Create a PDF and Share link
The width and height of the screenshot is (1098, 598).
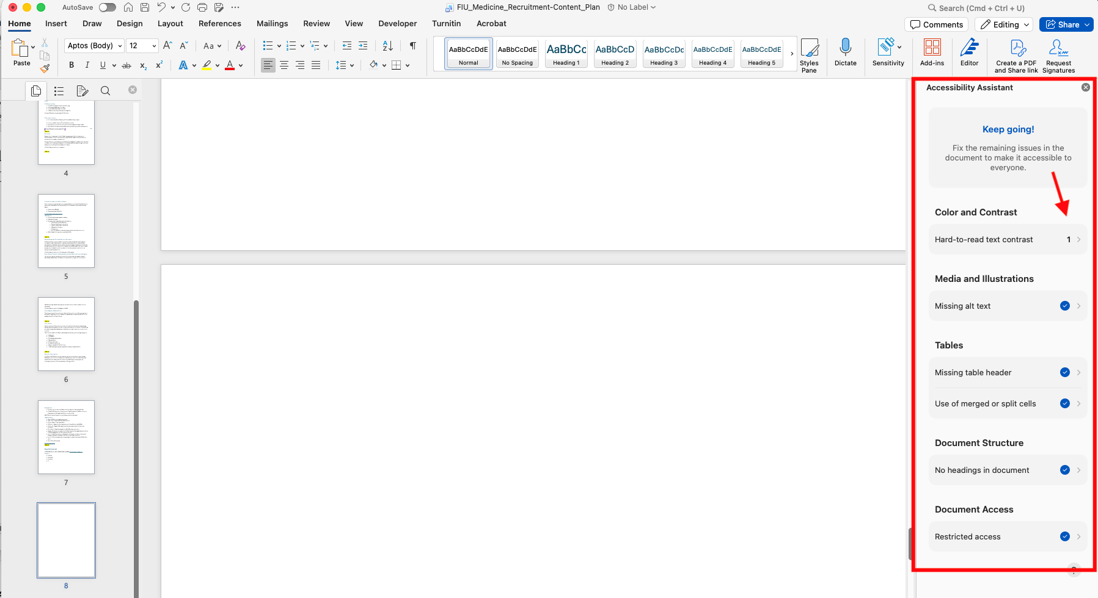1016,56
